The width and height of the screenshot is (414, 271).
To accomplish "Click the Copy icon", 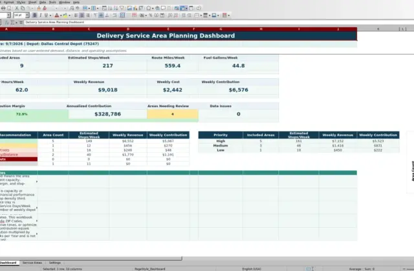I will (23, 8).
